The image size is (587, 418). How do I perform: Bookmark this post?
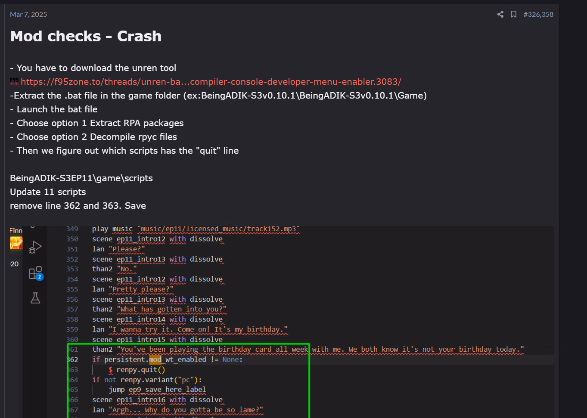tap(513, 14)
